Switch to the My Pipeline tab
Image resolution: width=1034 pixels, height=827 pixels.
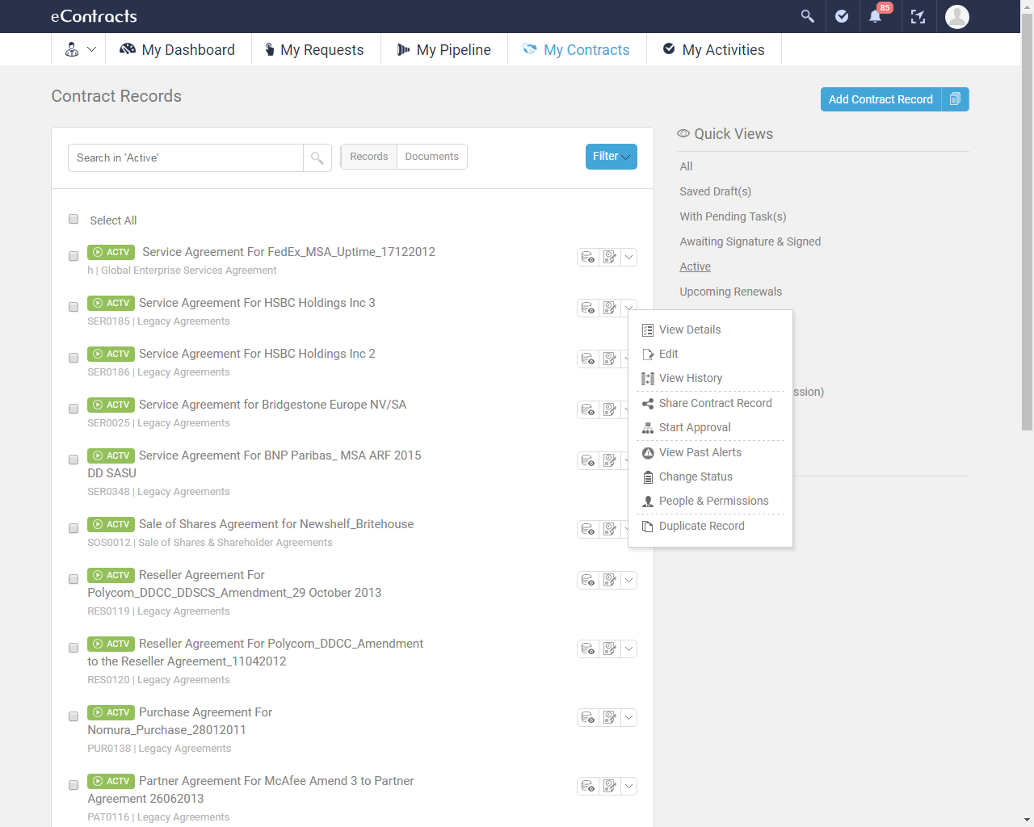(443, 49)
